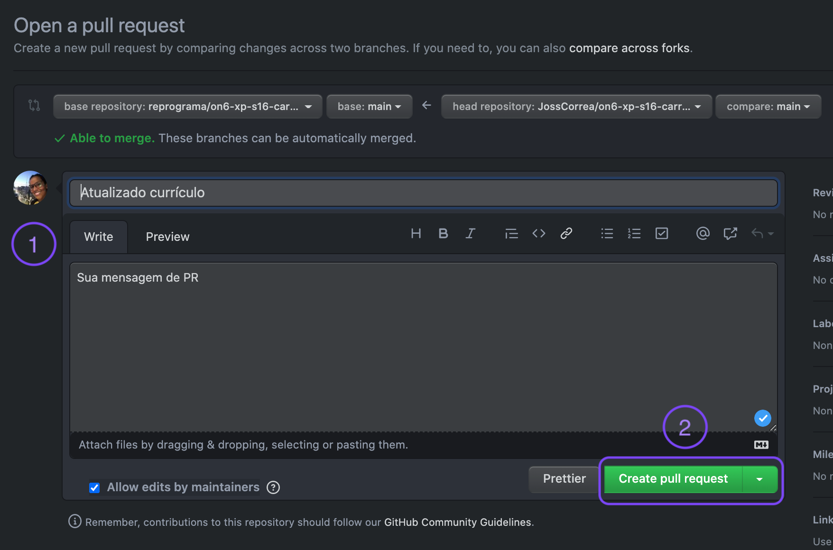833x550 pixels.
Task: Click the compare branches icon
Action: (34, 105)
